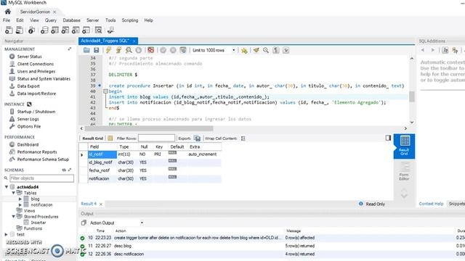Reconnect to DBMS toolbar icon

tap(110, 30)
